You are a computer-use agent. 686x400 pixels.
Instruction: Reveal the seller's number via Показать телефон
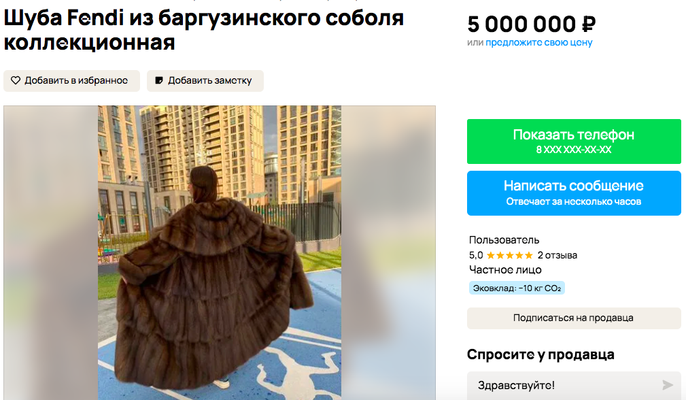[x=574, y=141]
